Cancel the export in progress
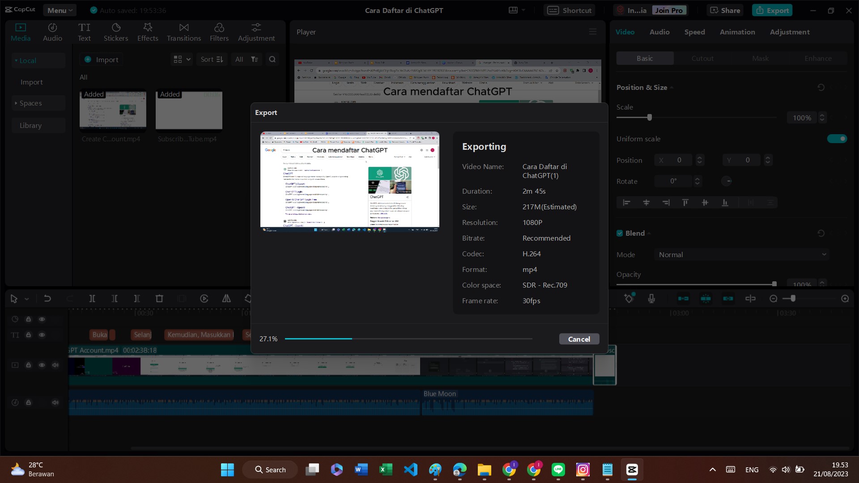 coord(579,339)
